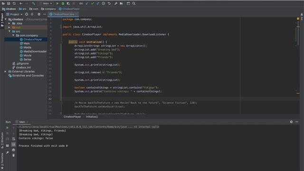304x171 pixels.
Task: Run with coverage icon in toolbar
Action: [68, 3]
